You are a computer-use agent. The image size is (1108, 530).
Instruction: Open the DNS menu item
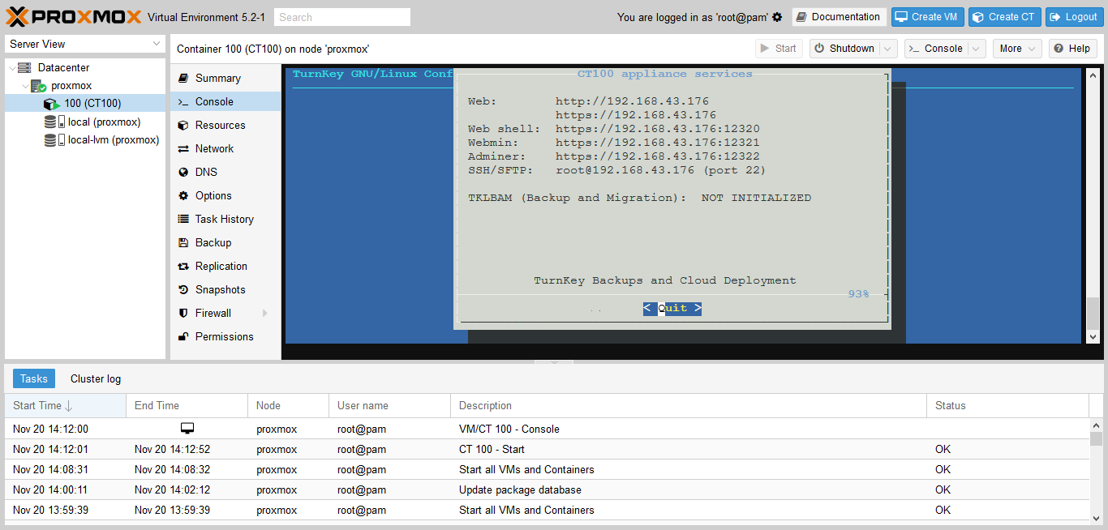[x=225, y=173]
